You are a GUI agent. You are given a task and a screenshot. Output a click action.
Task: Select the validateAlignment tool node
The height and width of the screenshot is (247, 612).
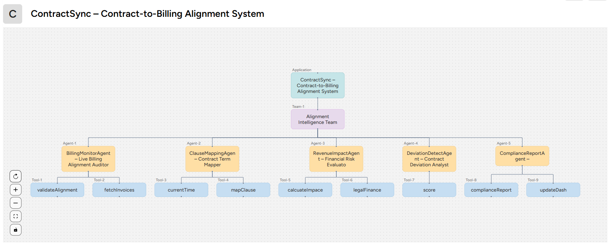coord(57,190)
